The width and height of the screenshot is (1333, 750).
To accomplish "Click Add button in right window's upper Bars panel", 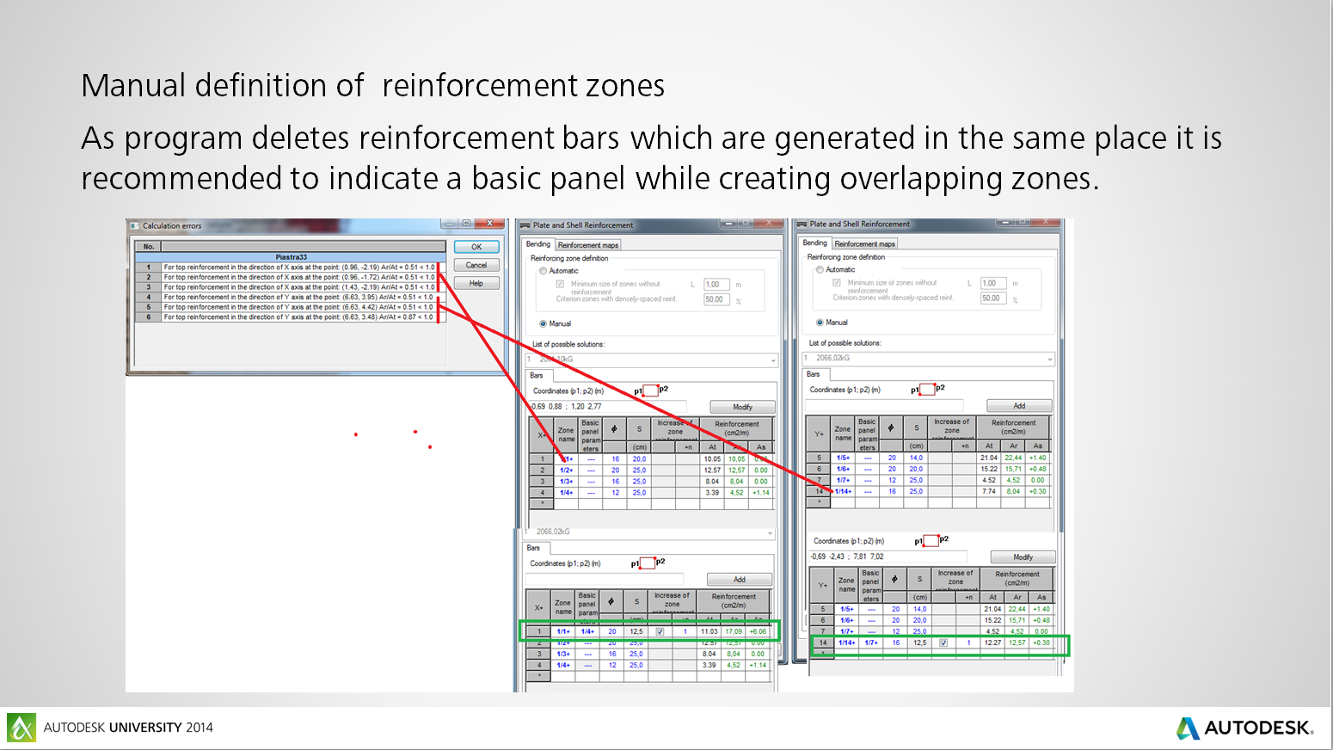I will 1019,406.
